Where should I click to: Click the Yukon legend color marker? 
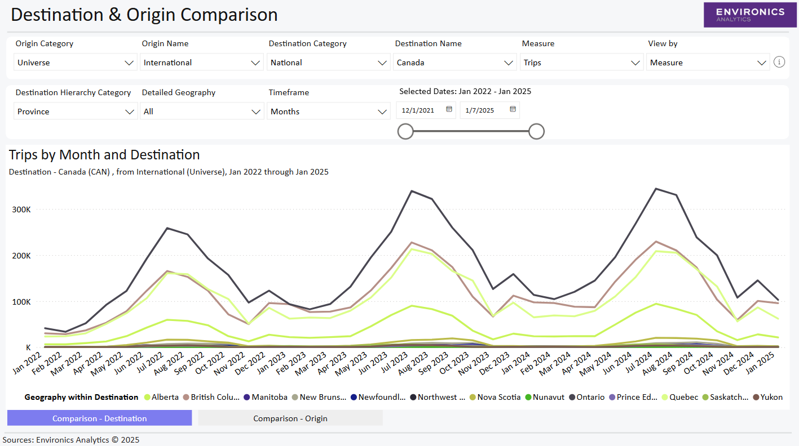click(757, 397)
